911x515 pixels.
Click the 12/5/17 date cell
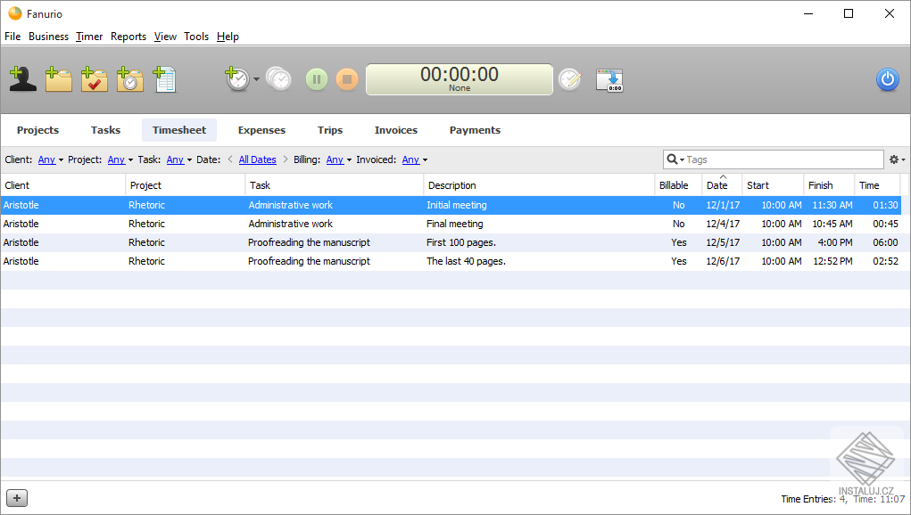tap(723, 242)
